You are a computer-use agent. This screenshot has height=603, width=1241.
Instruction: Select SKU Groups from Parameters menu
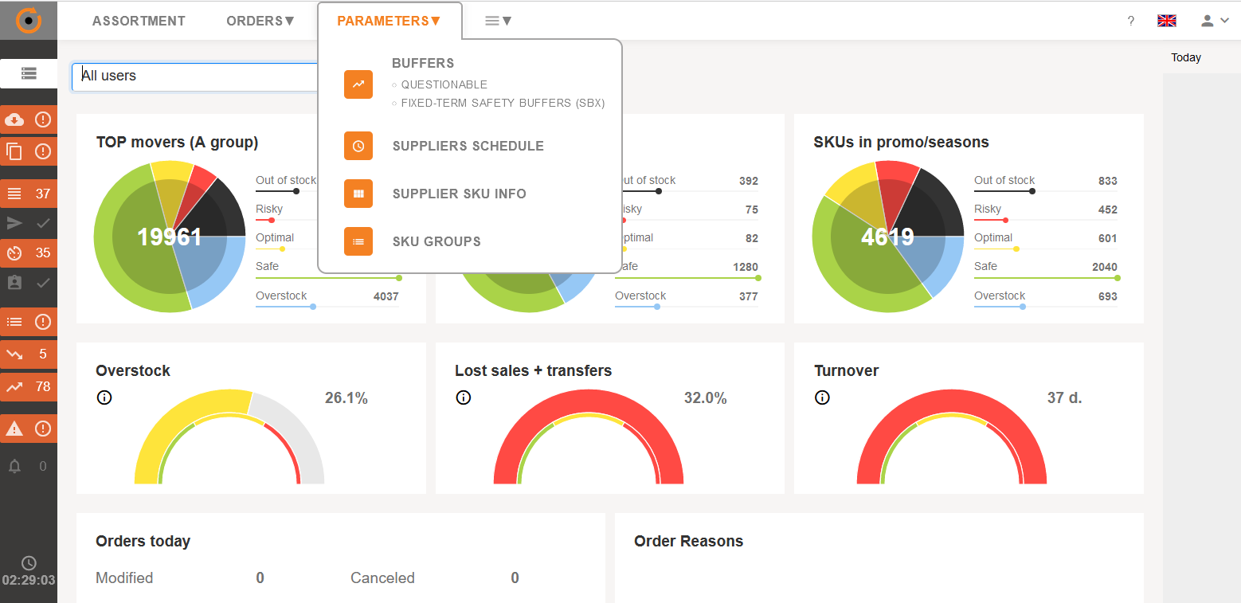[x=437, y=241]
